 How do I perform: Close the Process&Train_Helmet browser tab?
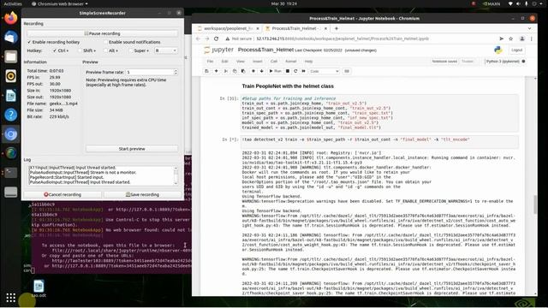tap(325, 28)
